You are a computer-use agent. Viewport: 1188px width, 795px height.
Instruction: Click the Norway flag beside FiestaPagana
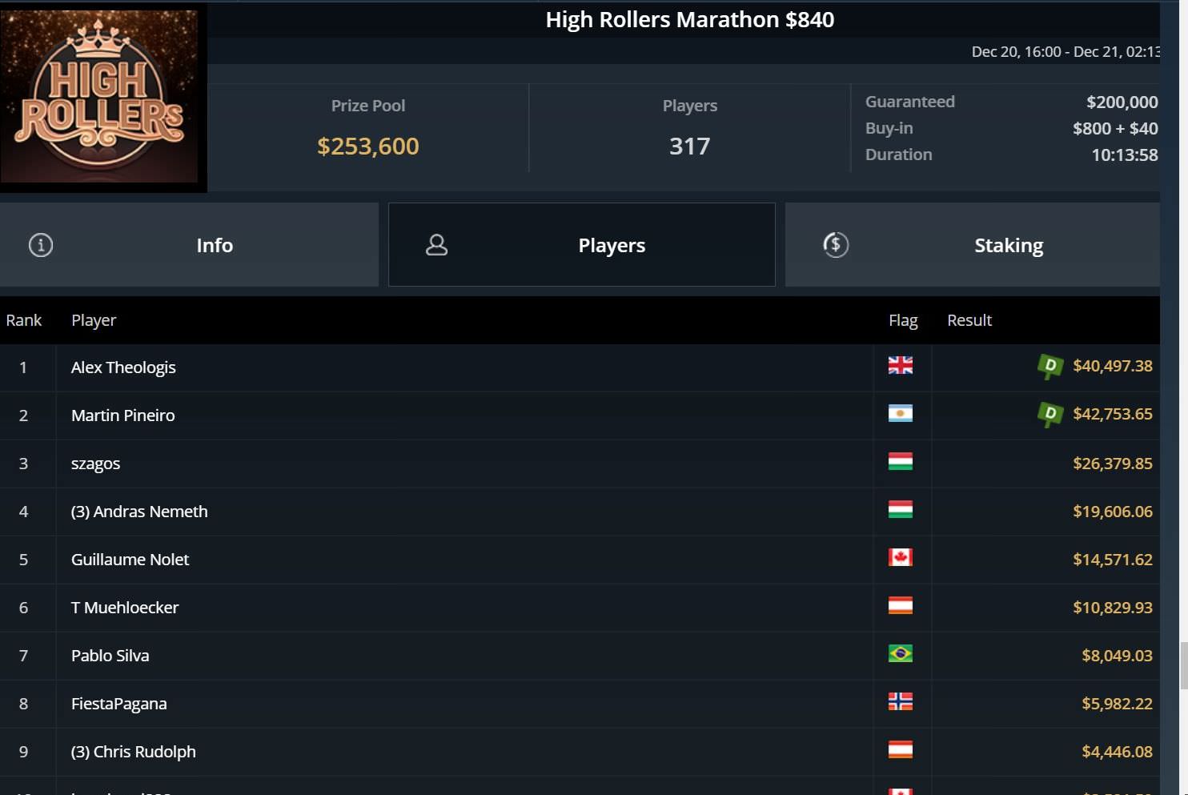900,702
